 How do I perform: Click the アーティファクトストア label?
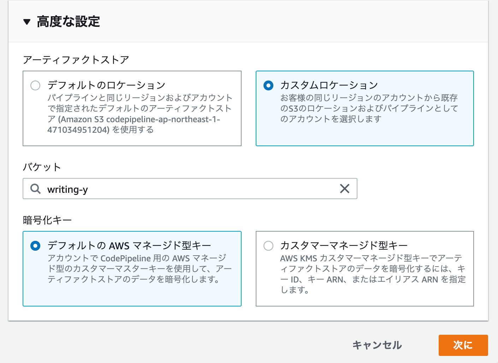tap(76, 60)
